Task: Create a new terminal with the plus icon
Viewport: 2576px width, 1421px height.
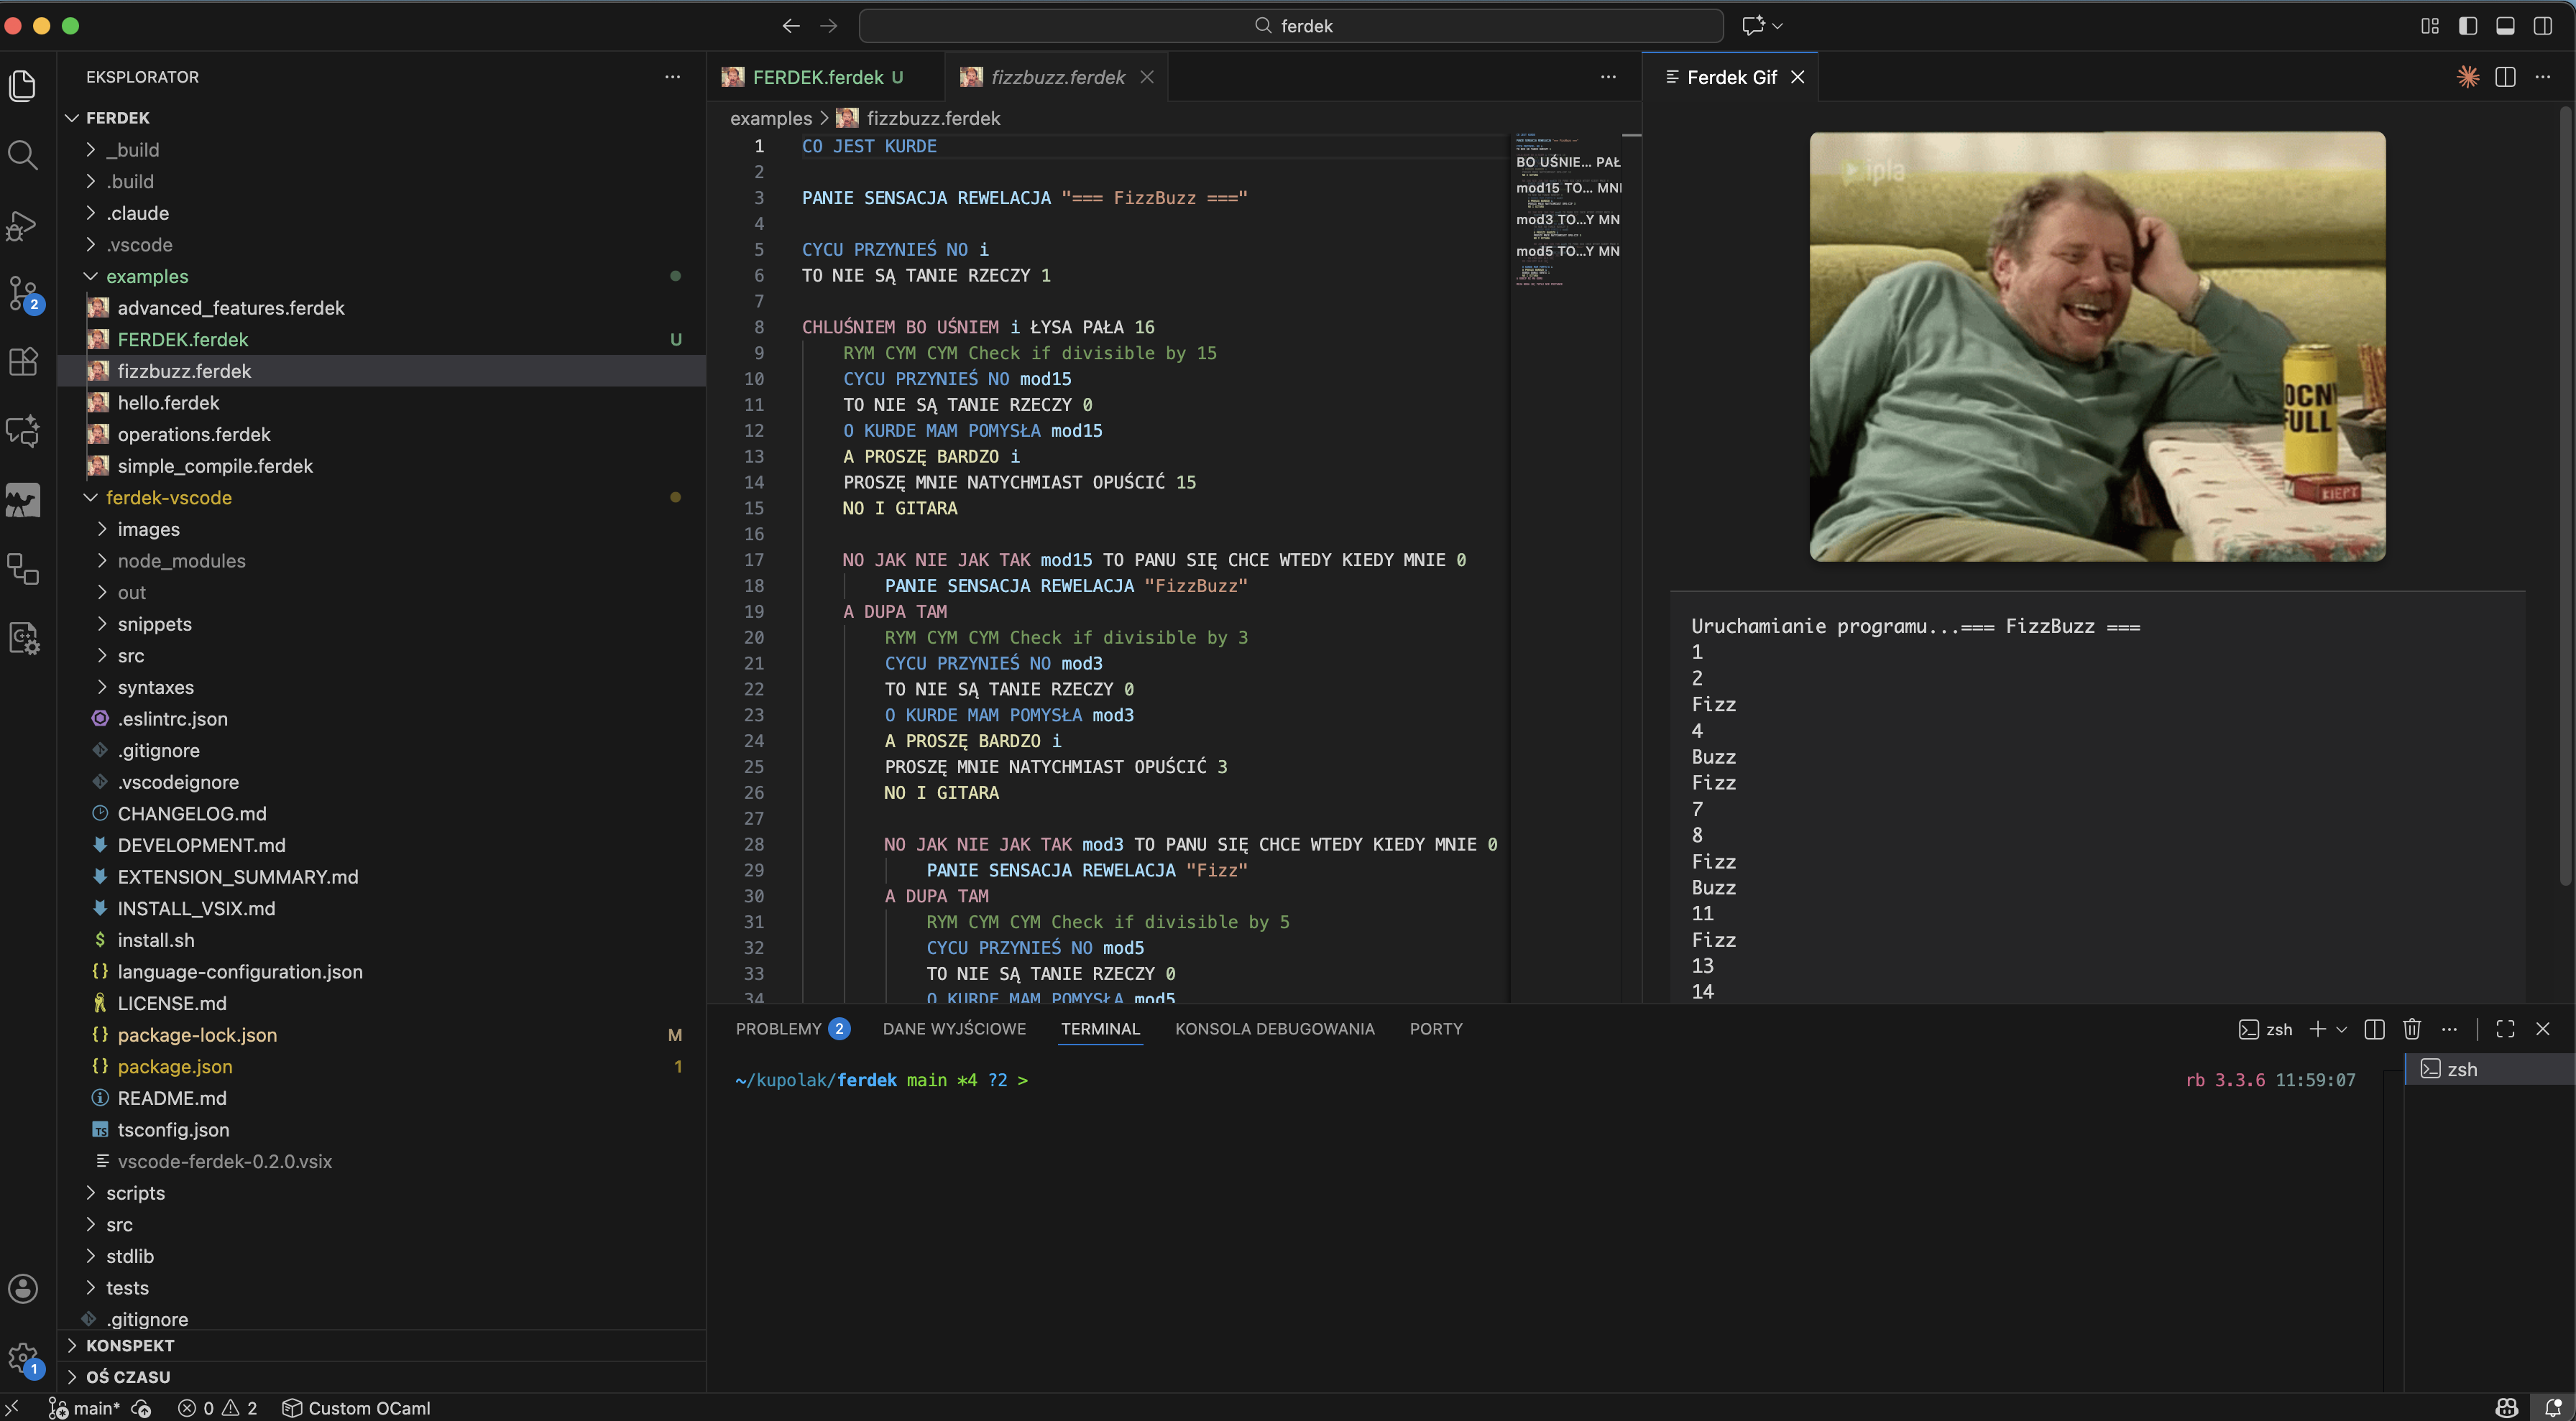Action: tap(2318, 1028)
